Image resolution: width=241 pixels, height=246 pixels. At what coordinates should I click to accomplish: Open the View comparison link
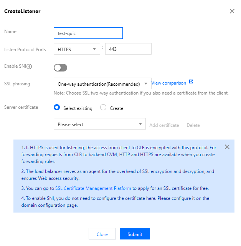169,83
